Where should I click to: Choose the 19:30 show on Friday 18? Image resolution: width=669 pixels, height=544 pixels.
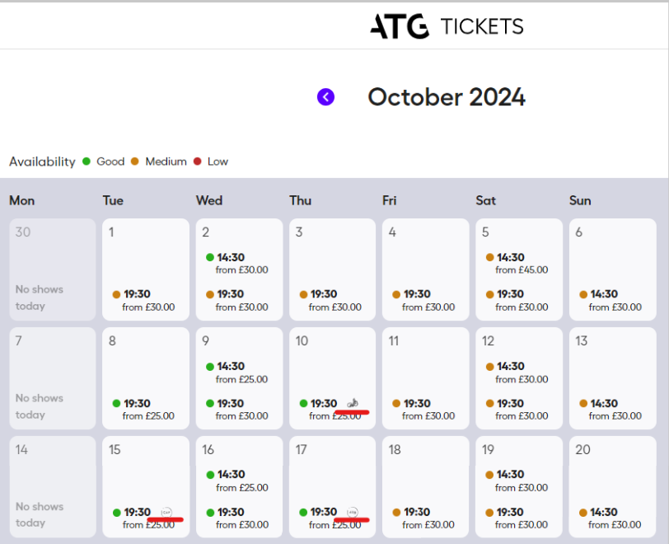coord(423,518)
